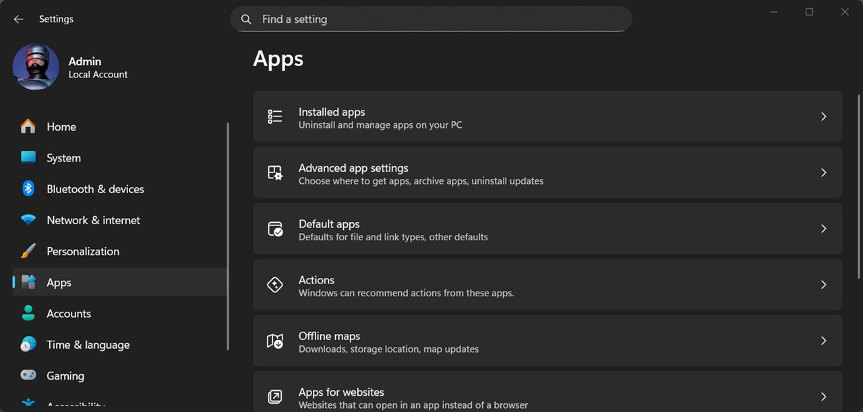Screen dimensions: 863x412
Task: Click the Apps sidebar icon
Action: point(28,282)
